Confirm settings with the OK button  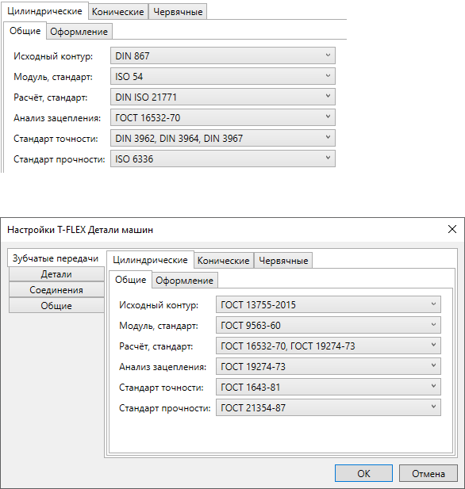[363, 473]
